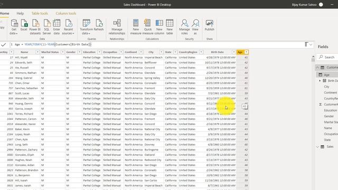Select the Education field in Fields pane
This screenshot has width=338, height=190.
click(x=330, y=110)
